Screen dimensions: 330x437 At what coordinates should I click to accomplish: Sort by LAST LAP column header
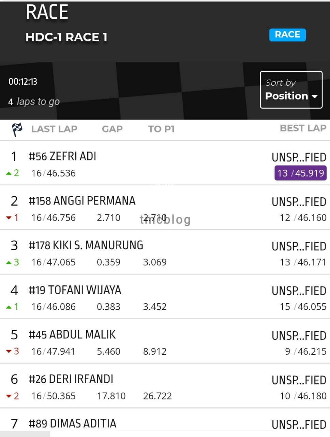click(x=54, y=129)
